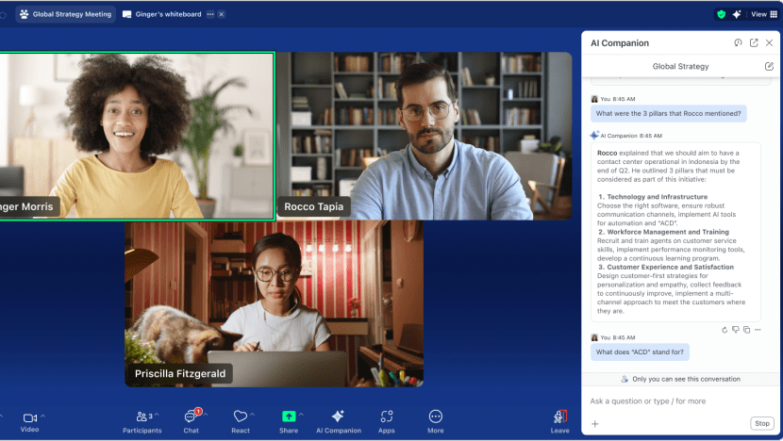Image resolution: width=783 pixels, height=441 pixels.
Task: Click the green encryption shield icon
Action: click(x=721, y=14)
